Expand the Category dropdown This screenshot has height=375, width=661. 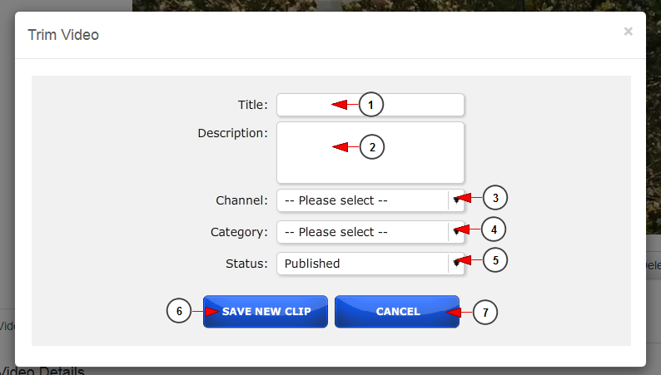pos(370,232)
